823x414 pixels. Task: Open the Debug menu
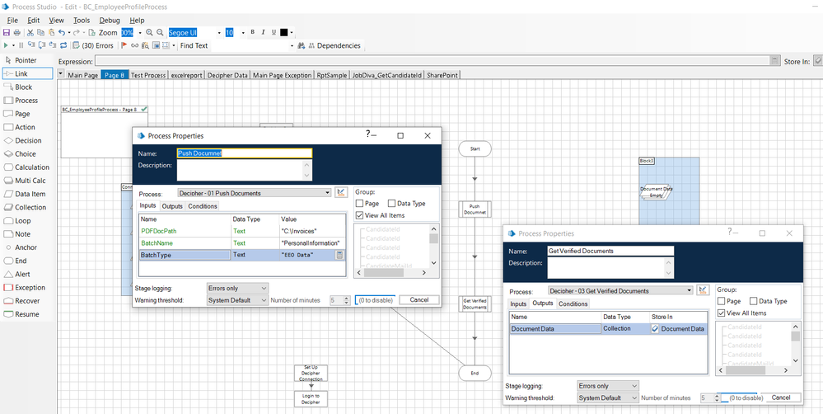(x=109, y=21)
